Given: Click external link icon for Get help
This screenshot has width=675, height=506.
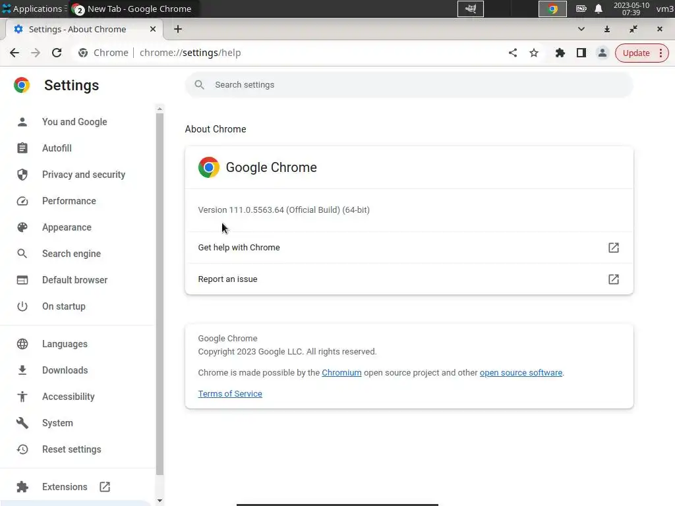Looking at the screenshot, I should click(x=614, y=248).
